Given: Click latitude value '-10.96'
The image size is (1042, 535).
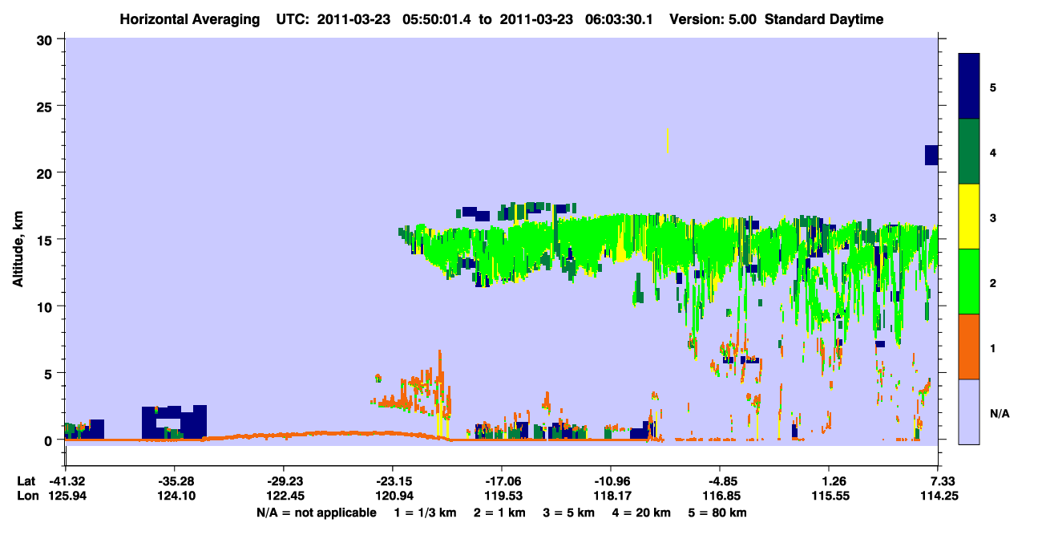Looking at the screenshot, I should point(611,481).
